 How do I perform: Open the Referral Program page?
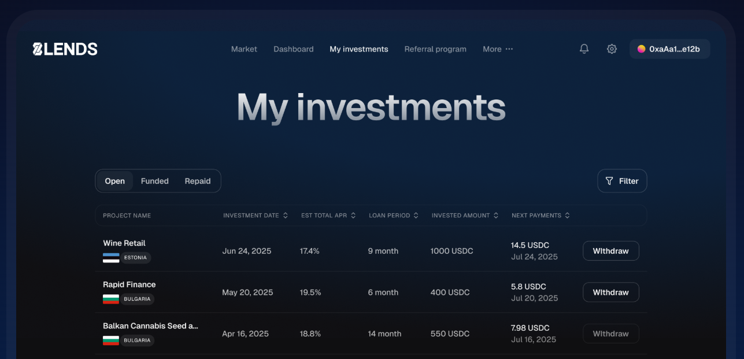435,49
